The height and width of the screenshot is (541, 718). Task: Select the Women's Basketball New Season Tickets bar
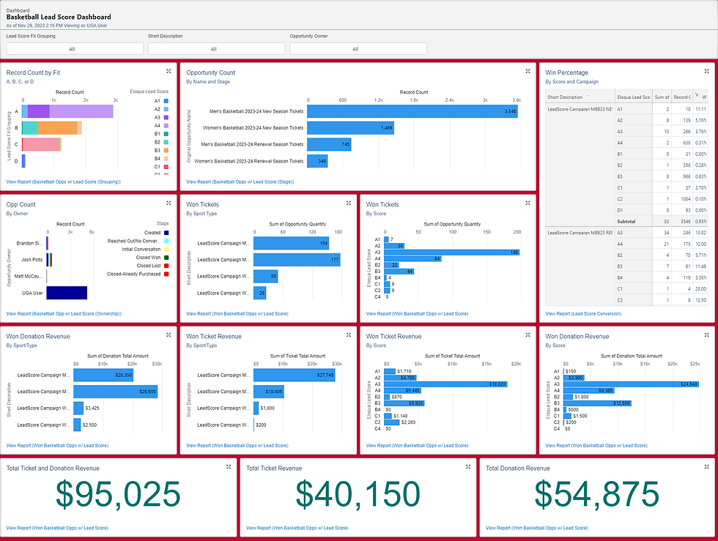[351, 128]
